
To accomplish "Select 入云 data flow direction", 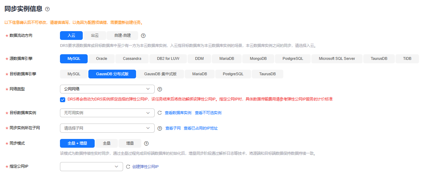I will point(71,36).
